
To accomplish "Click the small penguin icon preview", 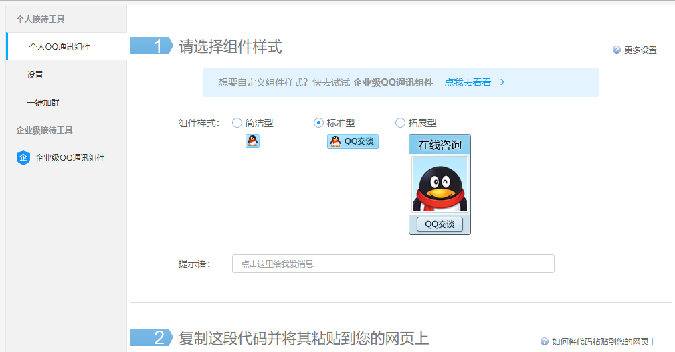I will tap(252, 141).
